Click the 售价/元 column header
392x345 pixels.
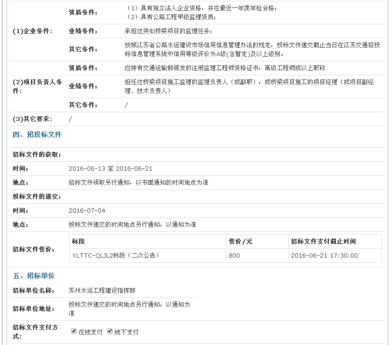click(240, 241)
